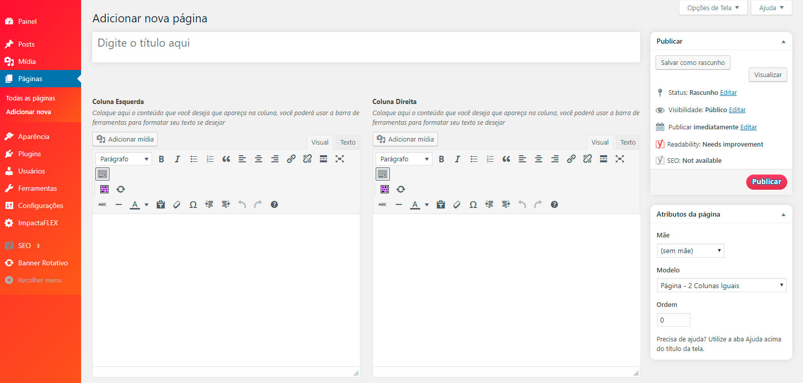Remove link in left column editor
Viewport: 803px width, 383px height.
click(307, 159)
